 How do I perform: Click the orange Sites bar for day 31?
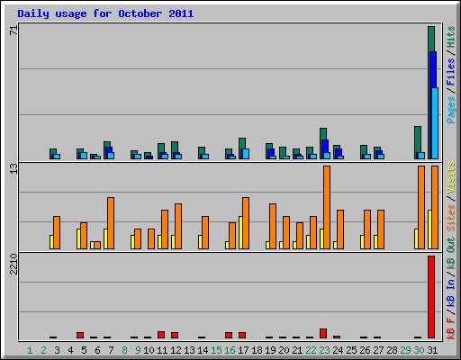click(x=435, y=207)
